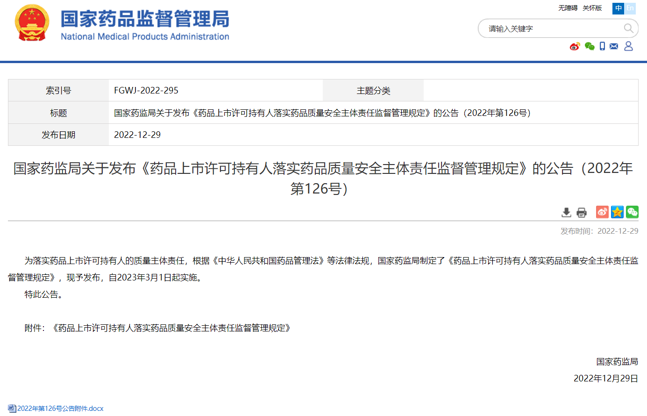Click the 国家药监局 signature
The width and height of the screenshot is (647, 416).
coord(617,362)
